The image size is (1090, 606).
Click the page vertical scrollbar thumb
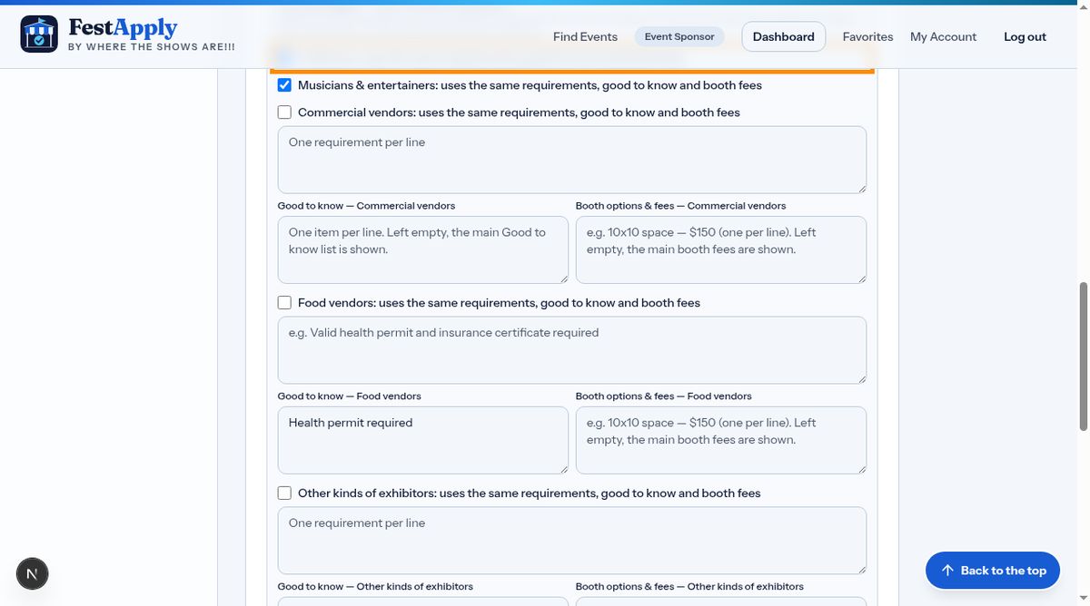pyautogui.click(x=1083, y=357)
